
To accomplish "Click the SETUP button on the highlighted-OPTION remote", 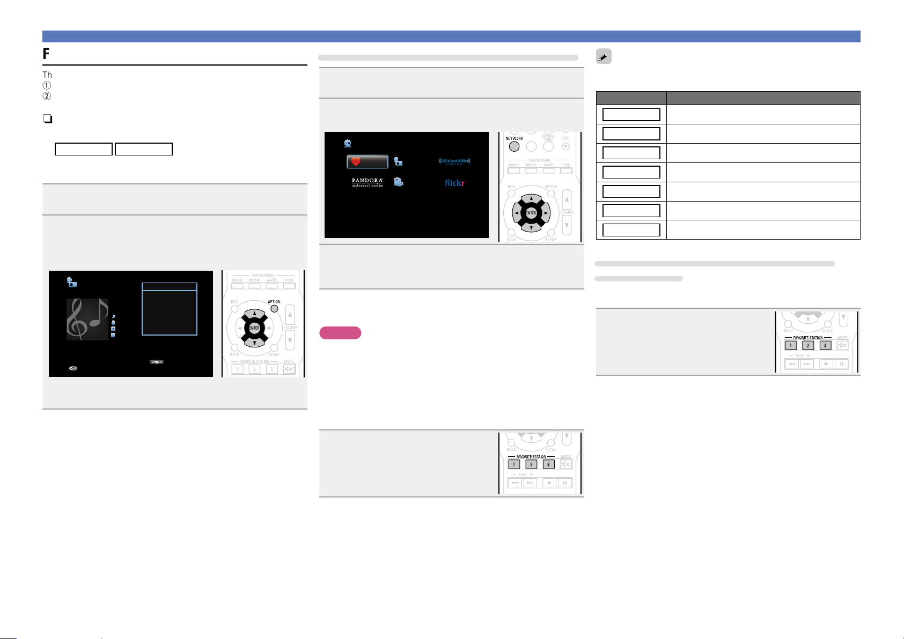I will coord(274,348).
